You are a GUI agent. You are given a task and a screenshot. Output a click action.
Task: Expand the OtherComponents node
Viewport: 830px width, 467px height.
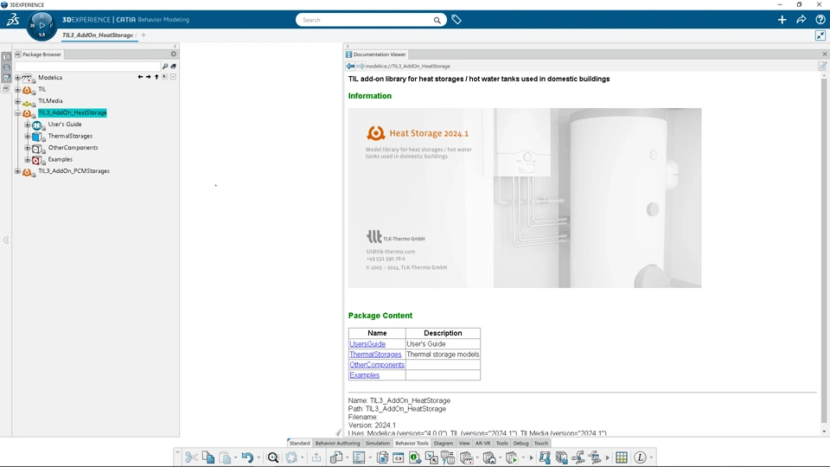pos(28,148)
